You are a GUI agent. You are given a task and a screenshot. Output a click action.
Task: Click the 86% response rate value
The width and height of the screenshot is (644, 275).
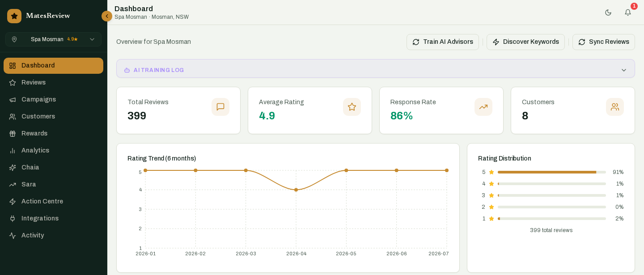(x=402, y=116)
